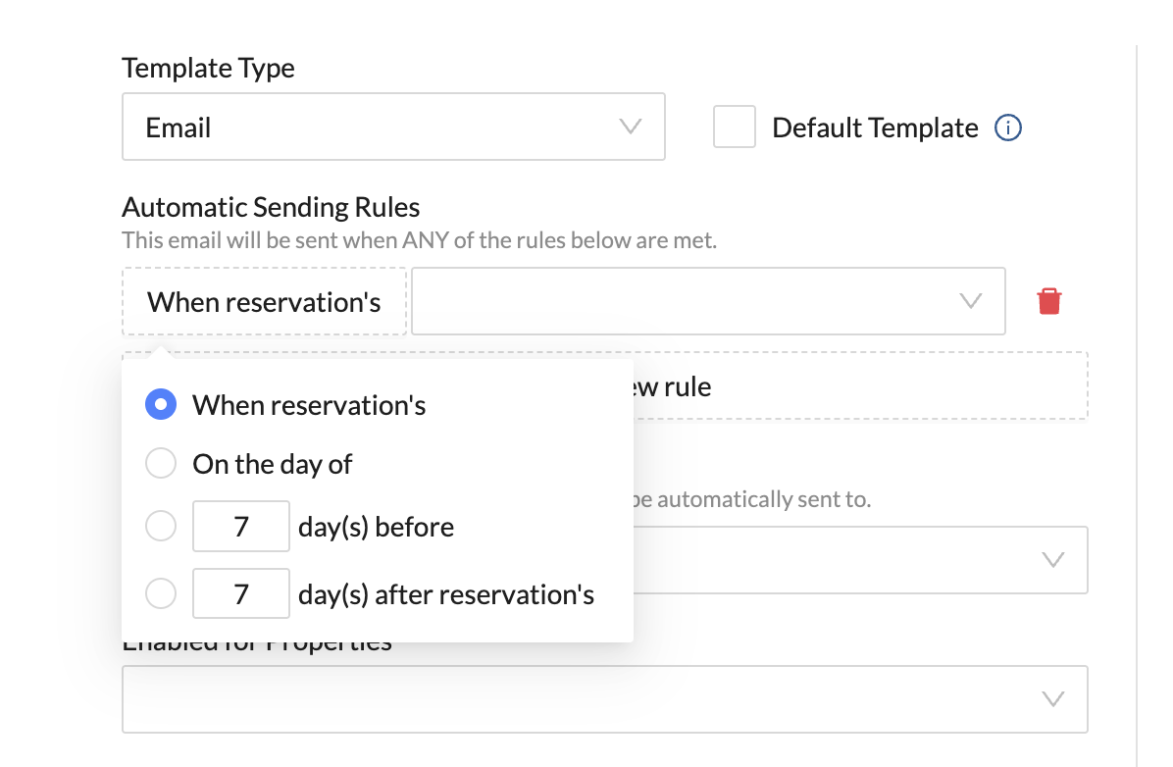Click the rule event dropdown chevron

(x=970, y=301)
